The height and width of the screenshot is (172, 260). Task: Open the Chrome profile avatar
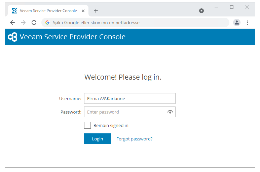[237, 23]
